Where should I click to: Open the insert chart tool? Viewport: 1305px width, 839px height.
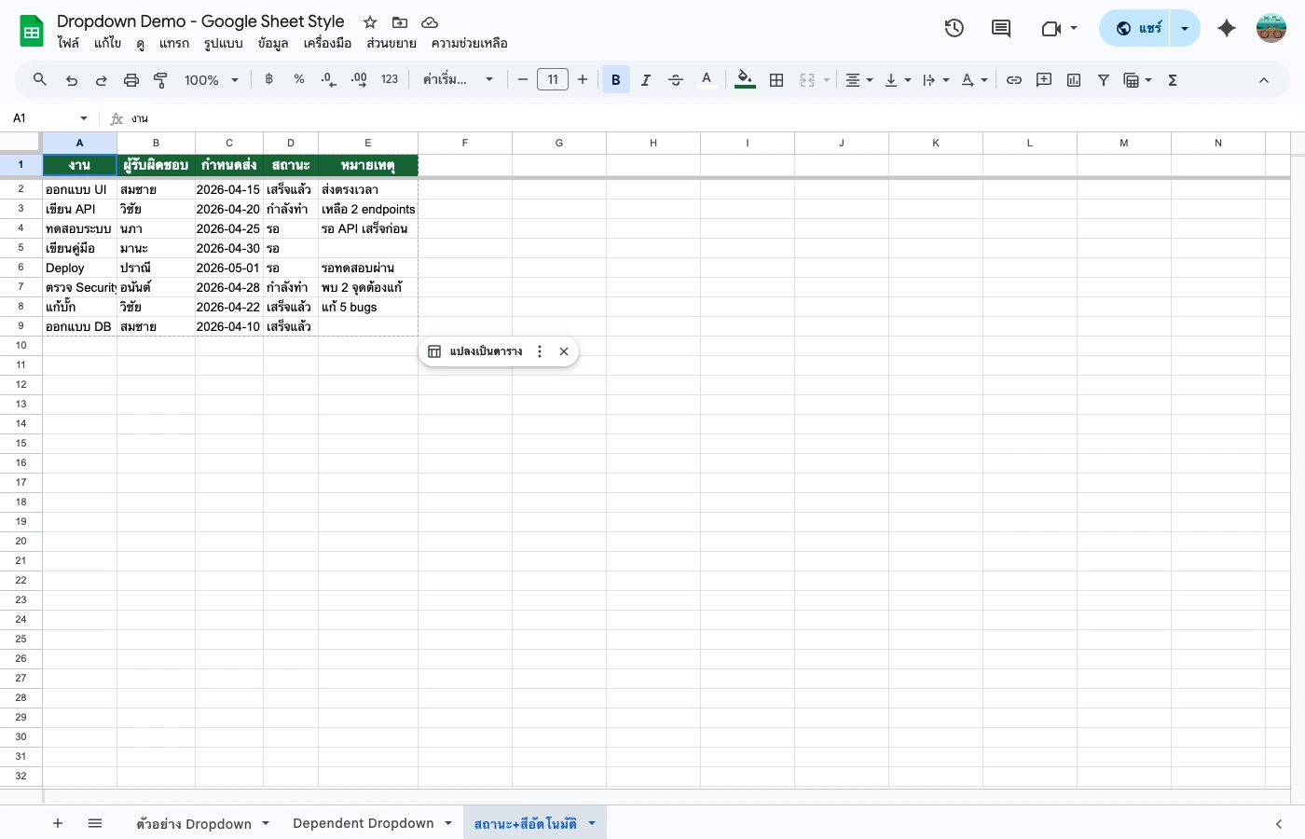(x=1073, y=79)
